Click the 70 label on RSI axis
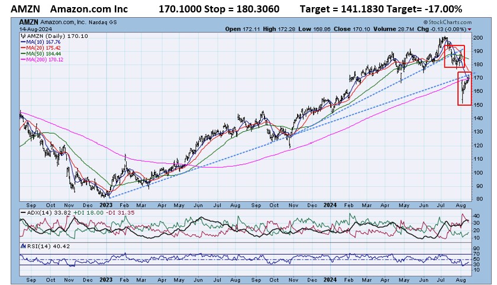 [477, 254]
